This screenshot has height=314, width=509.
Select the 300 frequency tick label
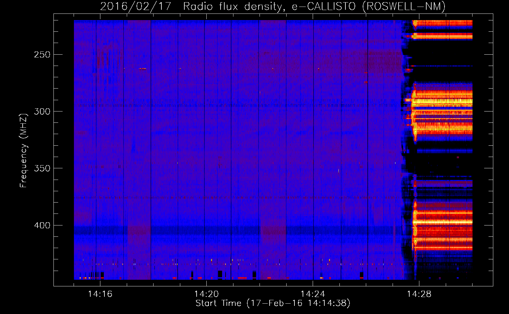pyautogui.click(x=42, y=111)
